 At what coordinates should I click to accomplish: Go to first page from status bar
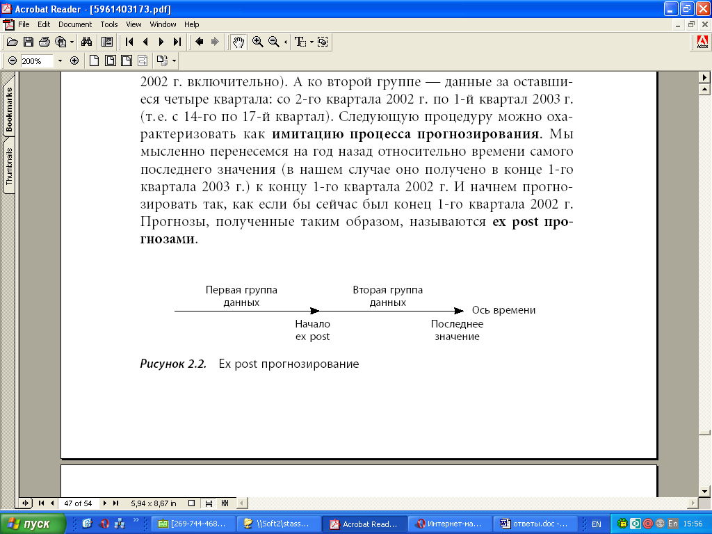point(41,503)
